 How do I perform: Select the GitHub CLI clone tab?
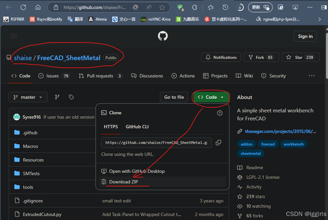point(137,127)
